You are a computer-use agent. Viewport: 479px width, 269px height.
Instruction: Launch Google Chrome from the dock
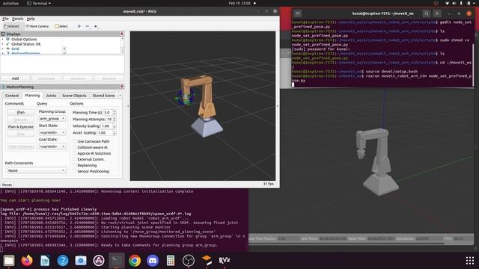(135, 261)
